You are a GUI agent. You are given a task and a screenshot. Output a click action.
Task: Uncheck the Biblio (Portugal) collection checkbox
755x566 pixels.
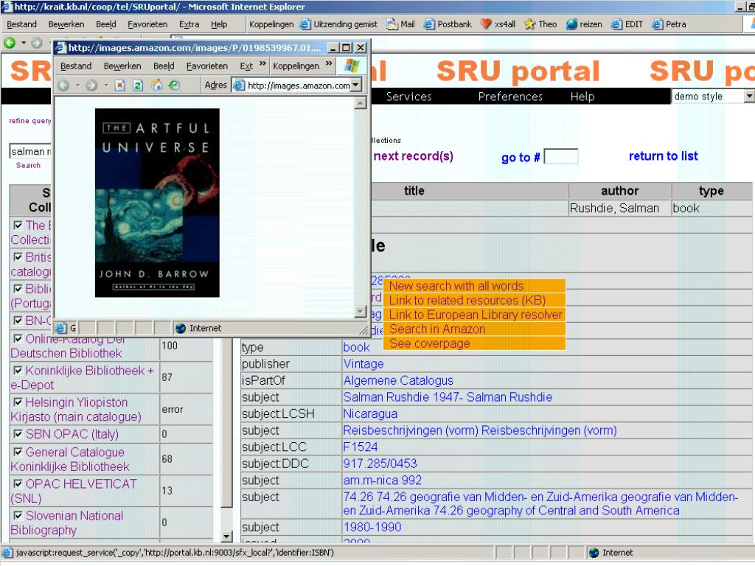pos(18,289)
